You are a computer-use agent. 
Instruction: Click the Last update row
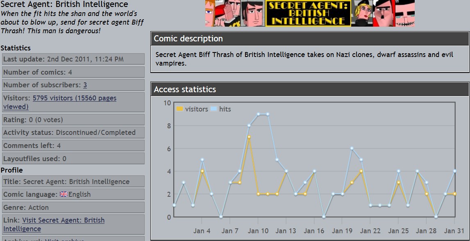(73, 59)
